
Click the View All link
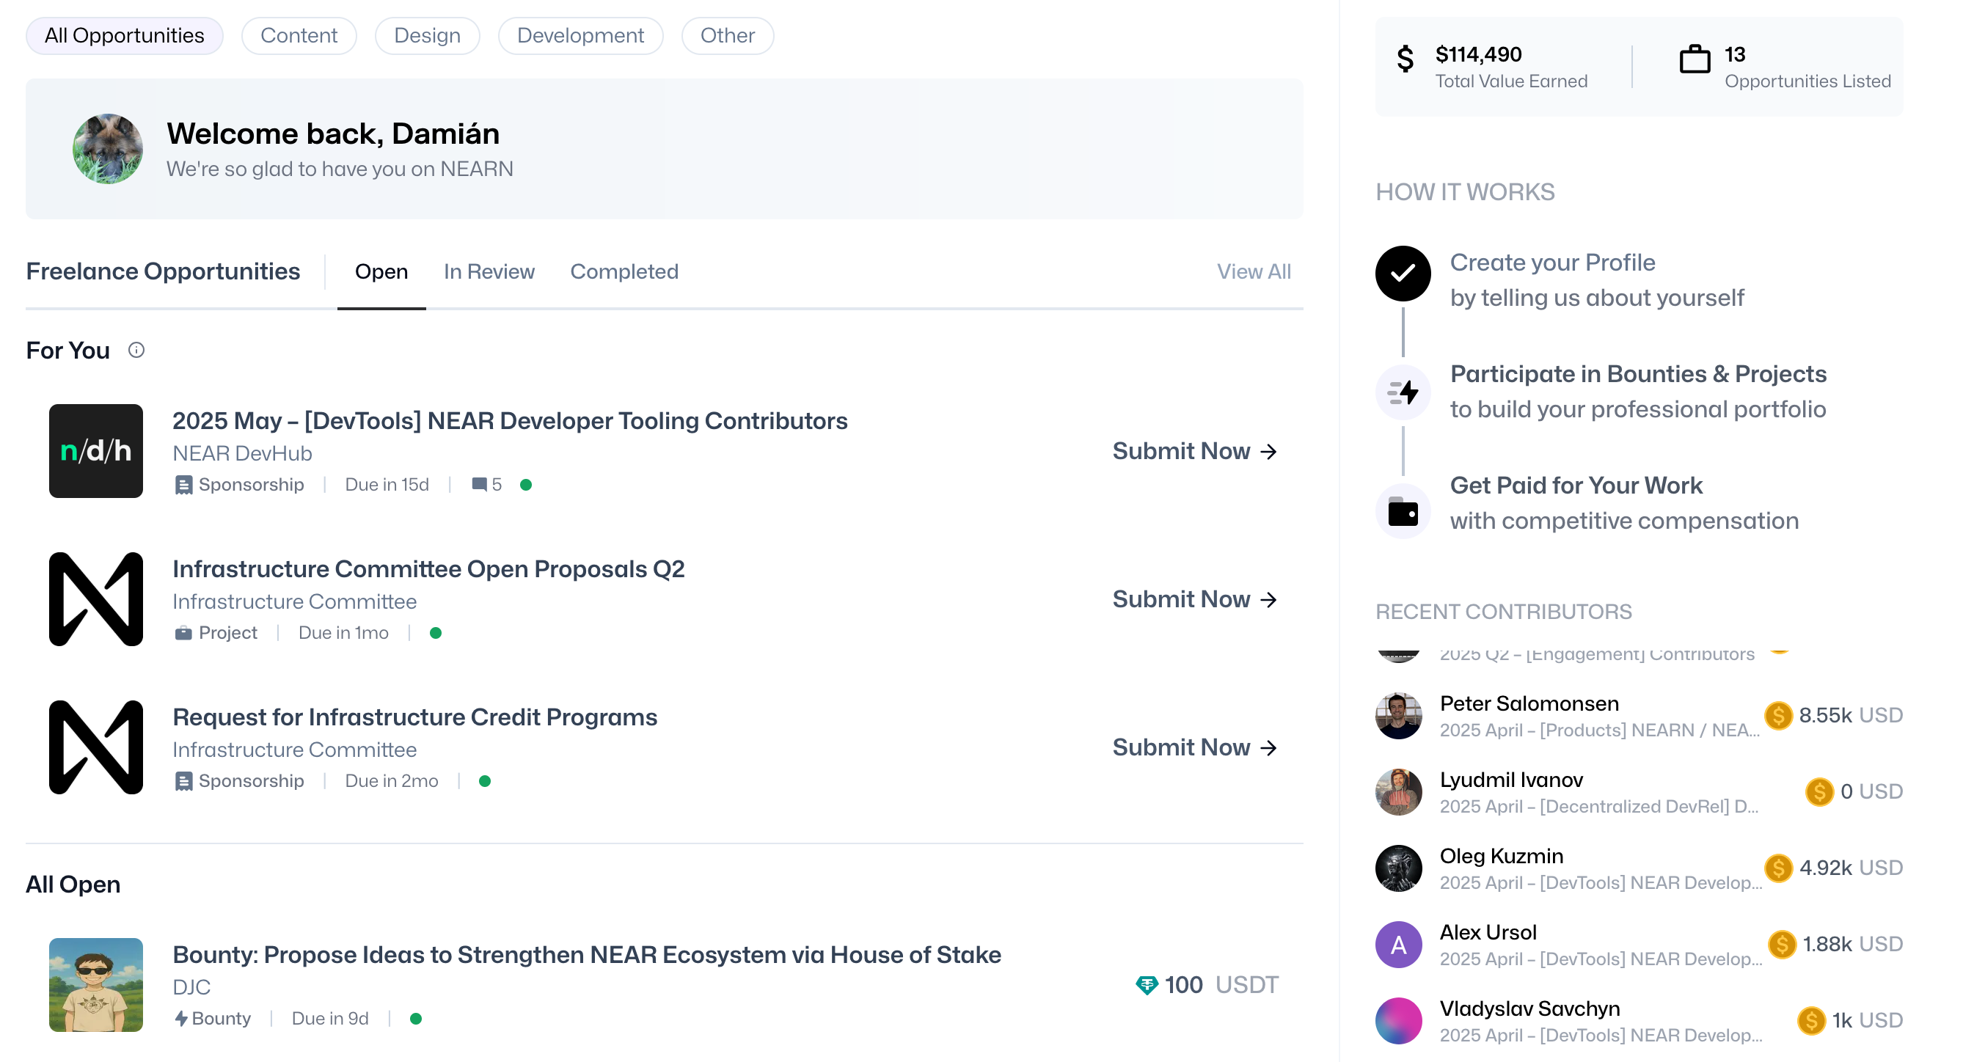click(x=1254, y=272)
